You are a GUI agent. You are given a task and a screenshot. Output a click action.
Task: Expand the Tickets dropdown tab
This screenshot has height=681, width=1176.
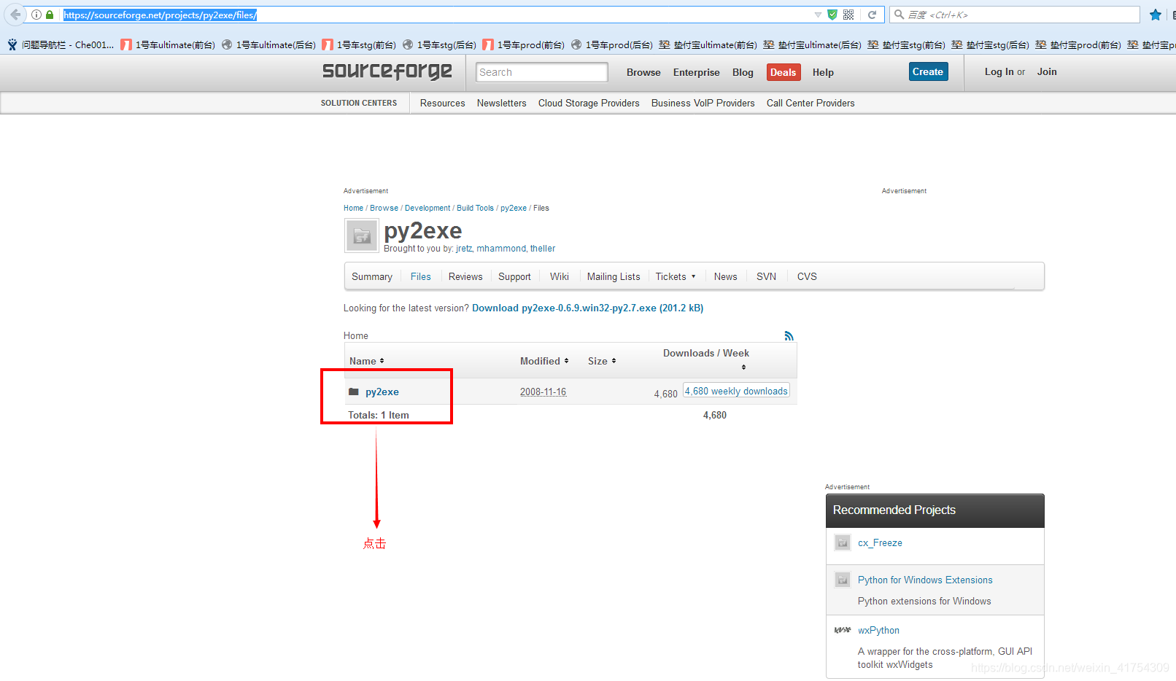[x=675, y=276]
